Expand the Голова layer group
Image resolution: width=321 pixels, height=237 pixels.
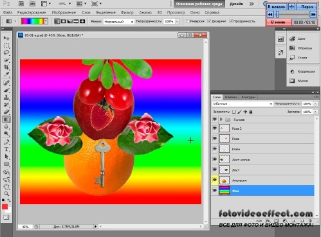coord(221,119)
